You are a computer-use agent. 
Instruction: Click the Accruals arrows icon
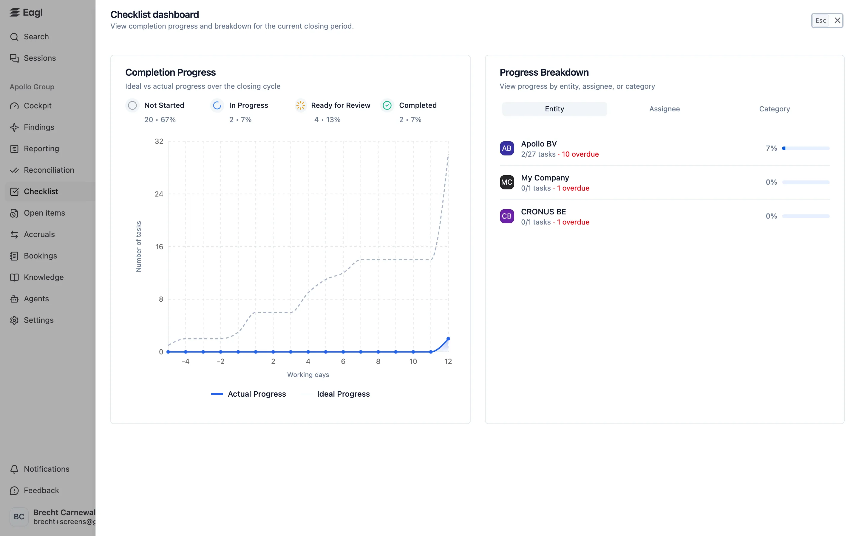pos(14,235)
